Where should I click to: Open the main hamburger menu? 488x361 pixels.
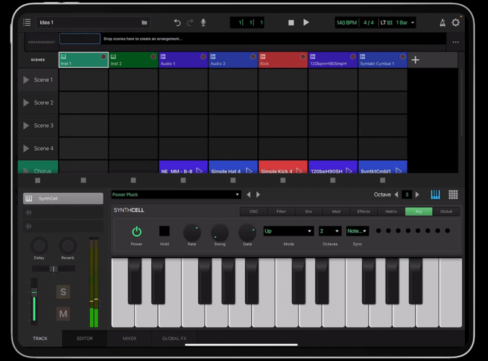[27, 23]
